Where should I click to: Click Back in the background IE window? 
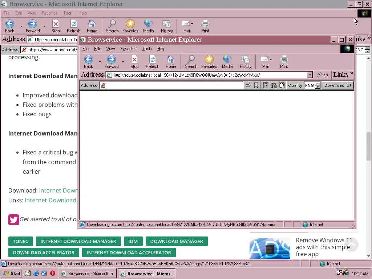click(x=10, y=26)
